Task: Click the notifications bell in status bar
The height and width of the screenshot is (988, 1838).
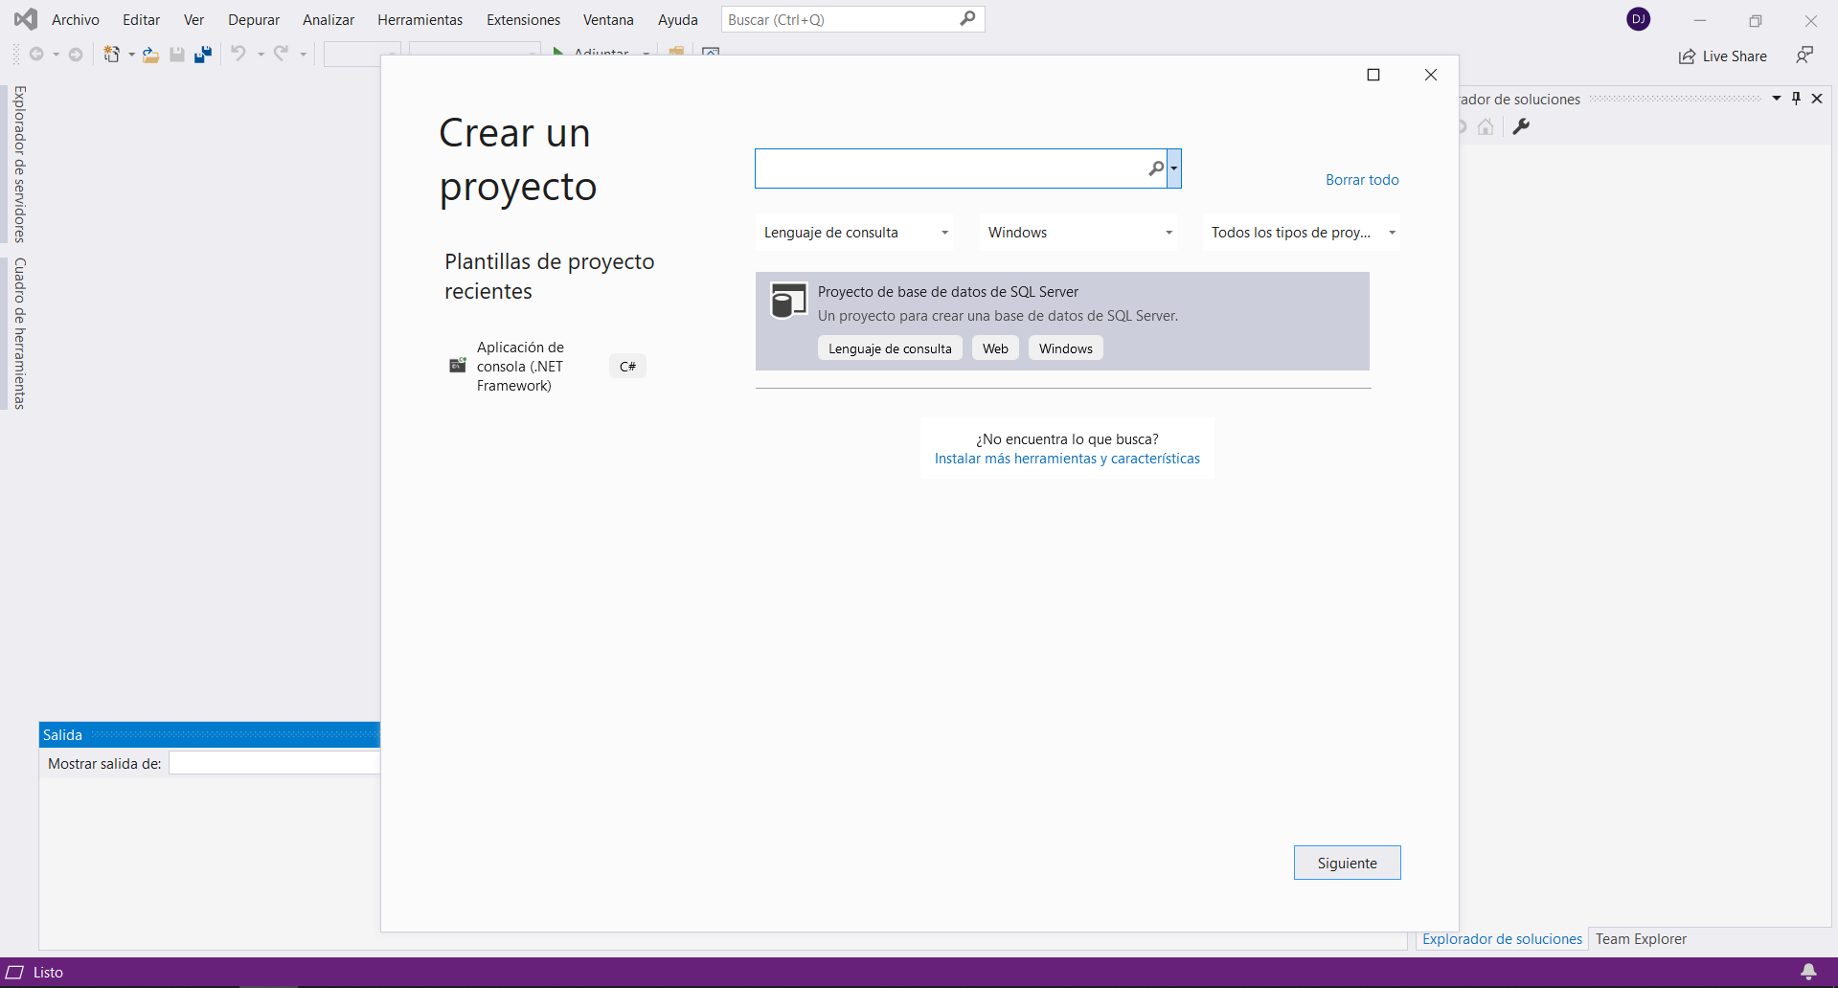Action: pos(1808,972)
